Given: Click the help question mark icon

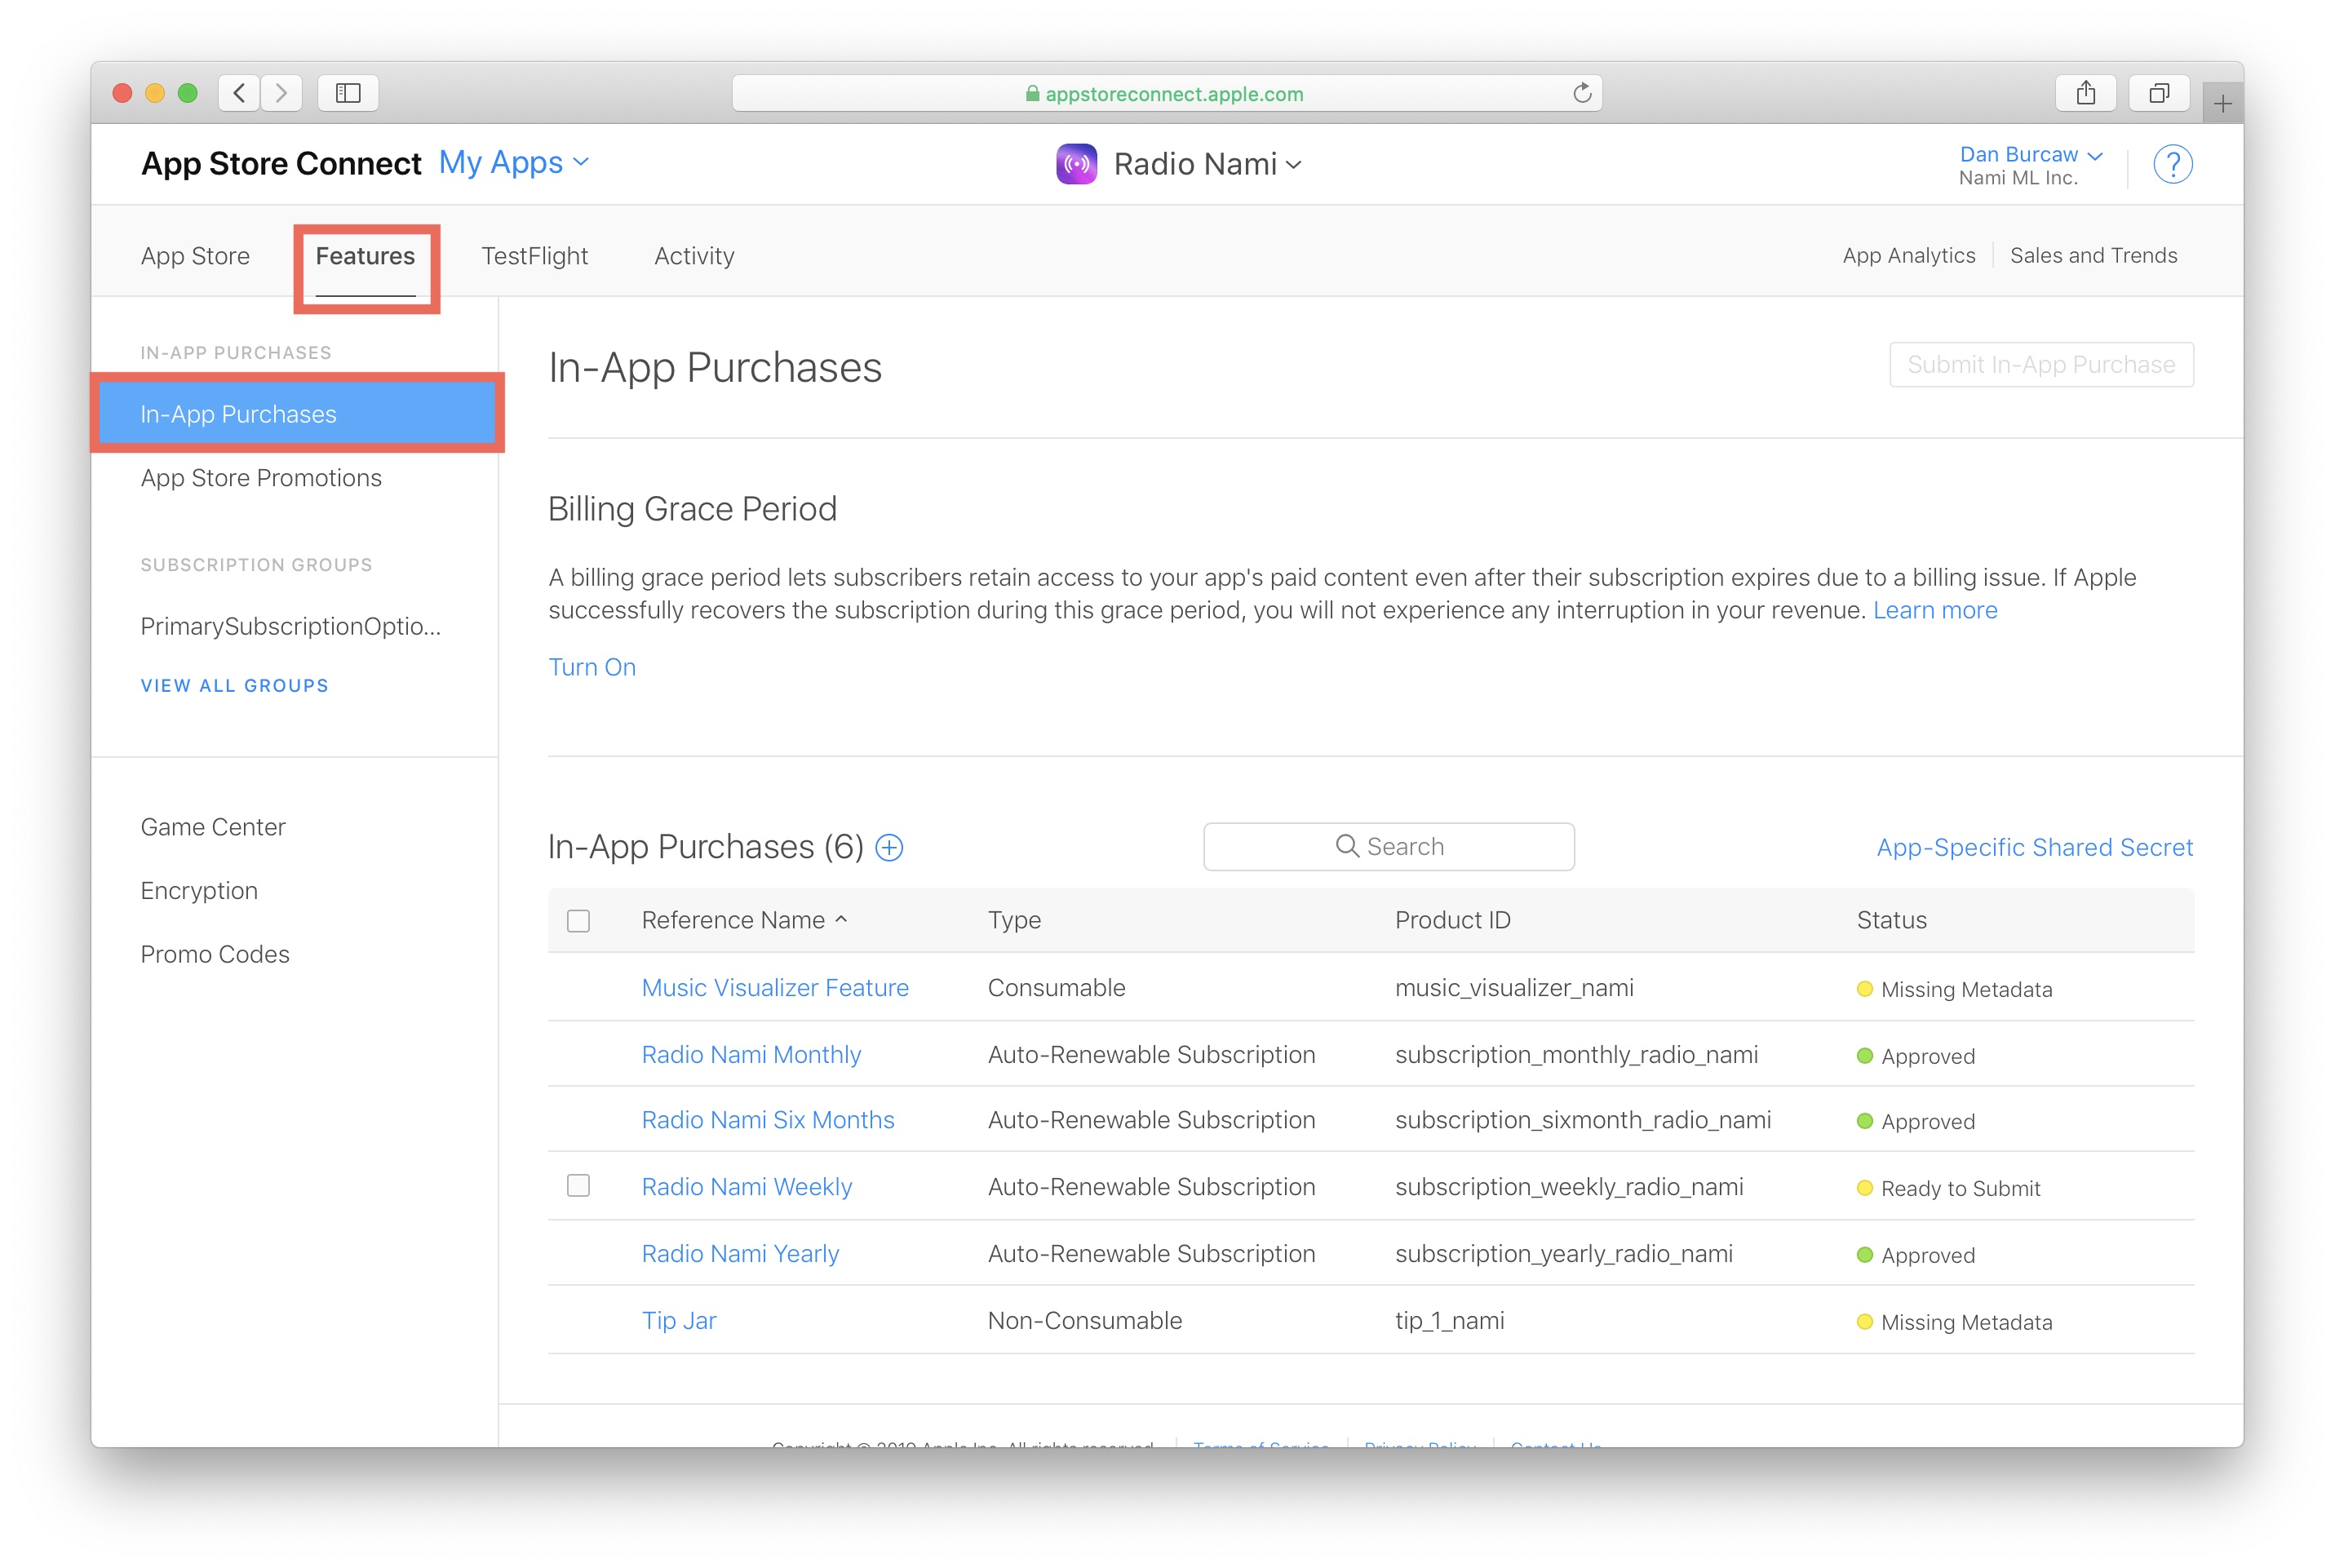Looking at the screenshot, I should 2172,164.
